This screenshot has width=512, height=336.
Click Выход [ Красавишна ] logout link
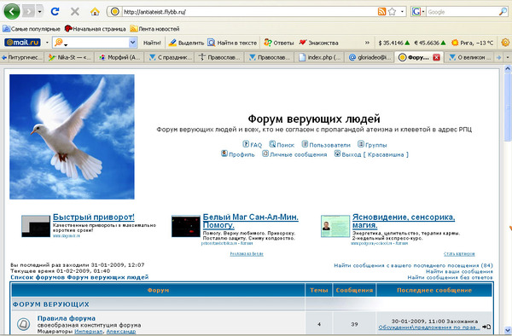tap(371, 154)
